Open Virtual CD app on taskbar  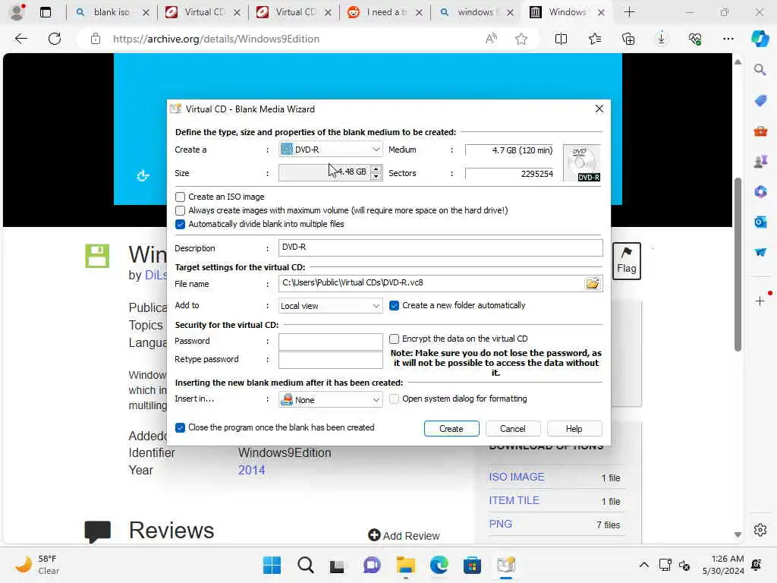506,565
